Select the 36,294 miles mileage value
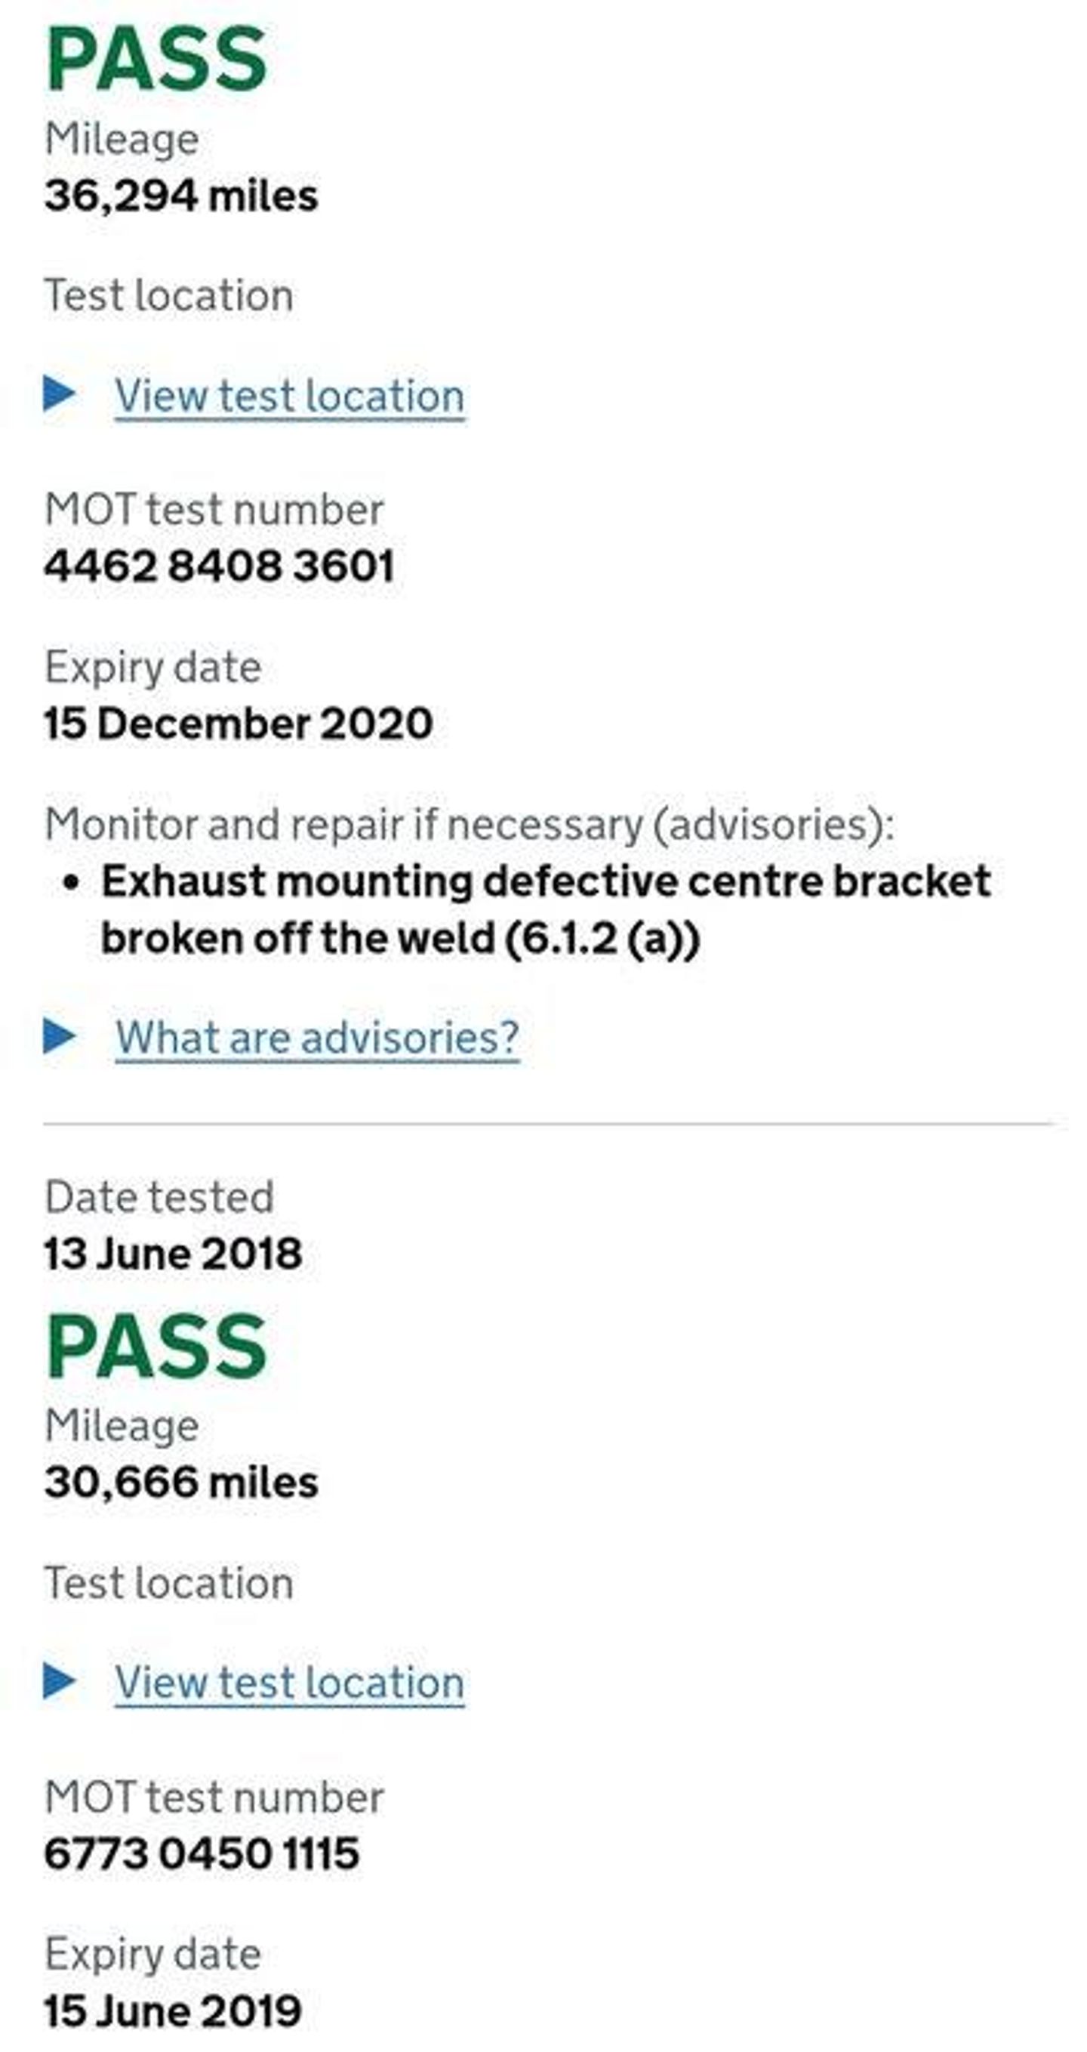1087x2052 pixels. pyautogui.click(x=180, y=196)
